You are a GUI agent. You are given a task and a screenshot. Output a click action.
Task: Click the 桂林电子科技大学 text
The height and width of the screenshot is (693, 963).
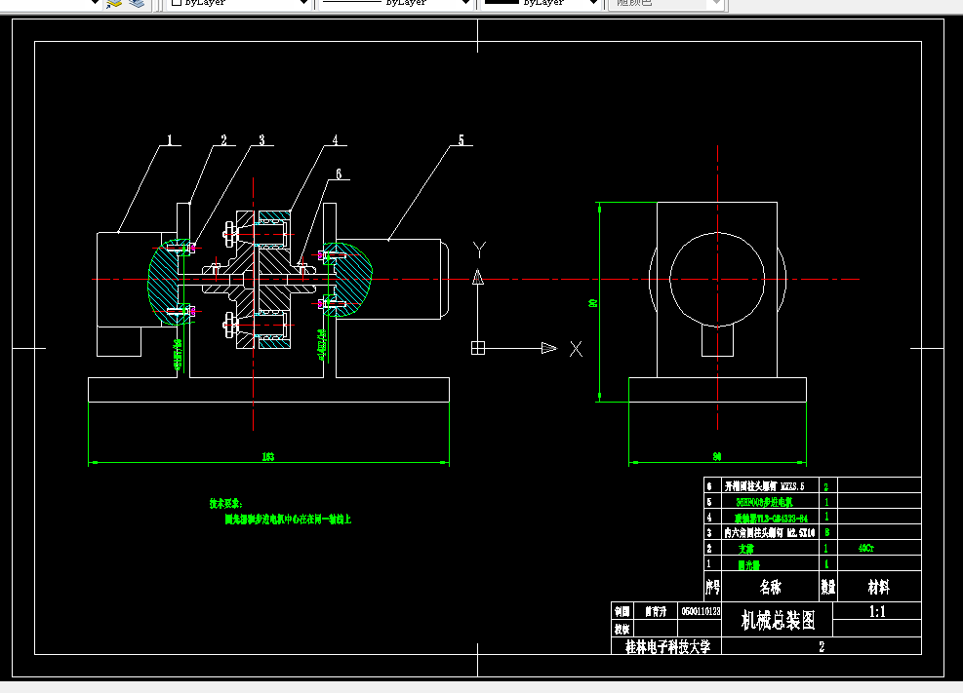pos(667,647)
